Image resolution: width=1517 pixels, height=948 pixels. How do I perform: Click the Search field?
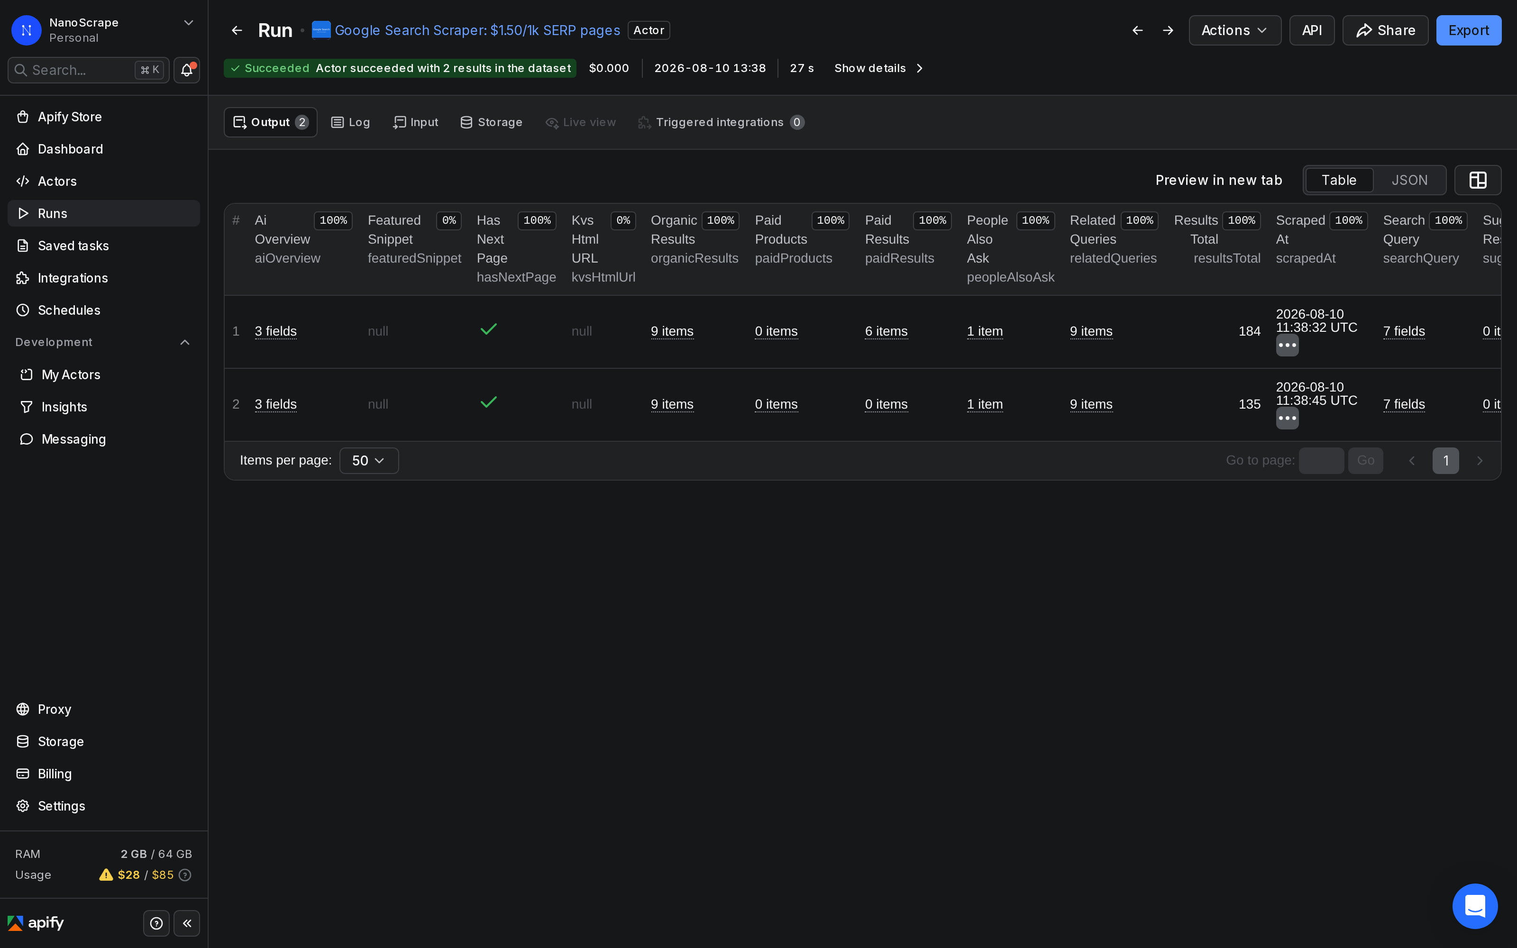pos(88,70)
